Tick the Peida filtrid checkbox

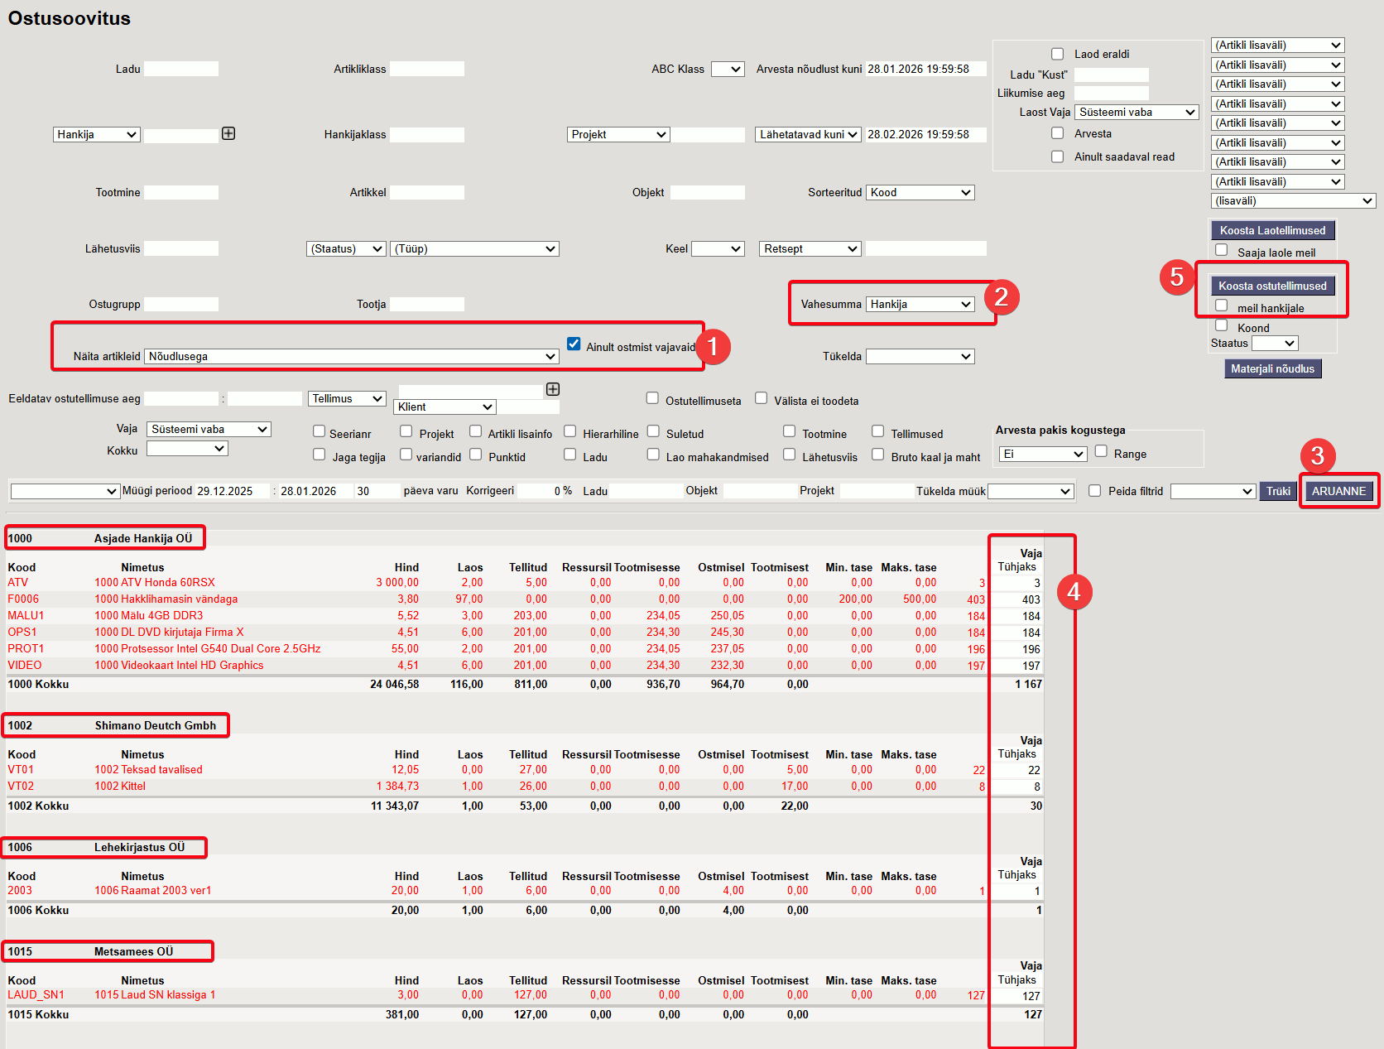tap(1094, 491)
